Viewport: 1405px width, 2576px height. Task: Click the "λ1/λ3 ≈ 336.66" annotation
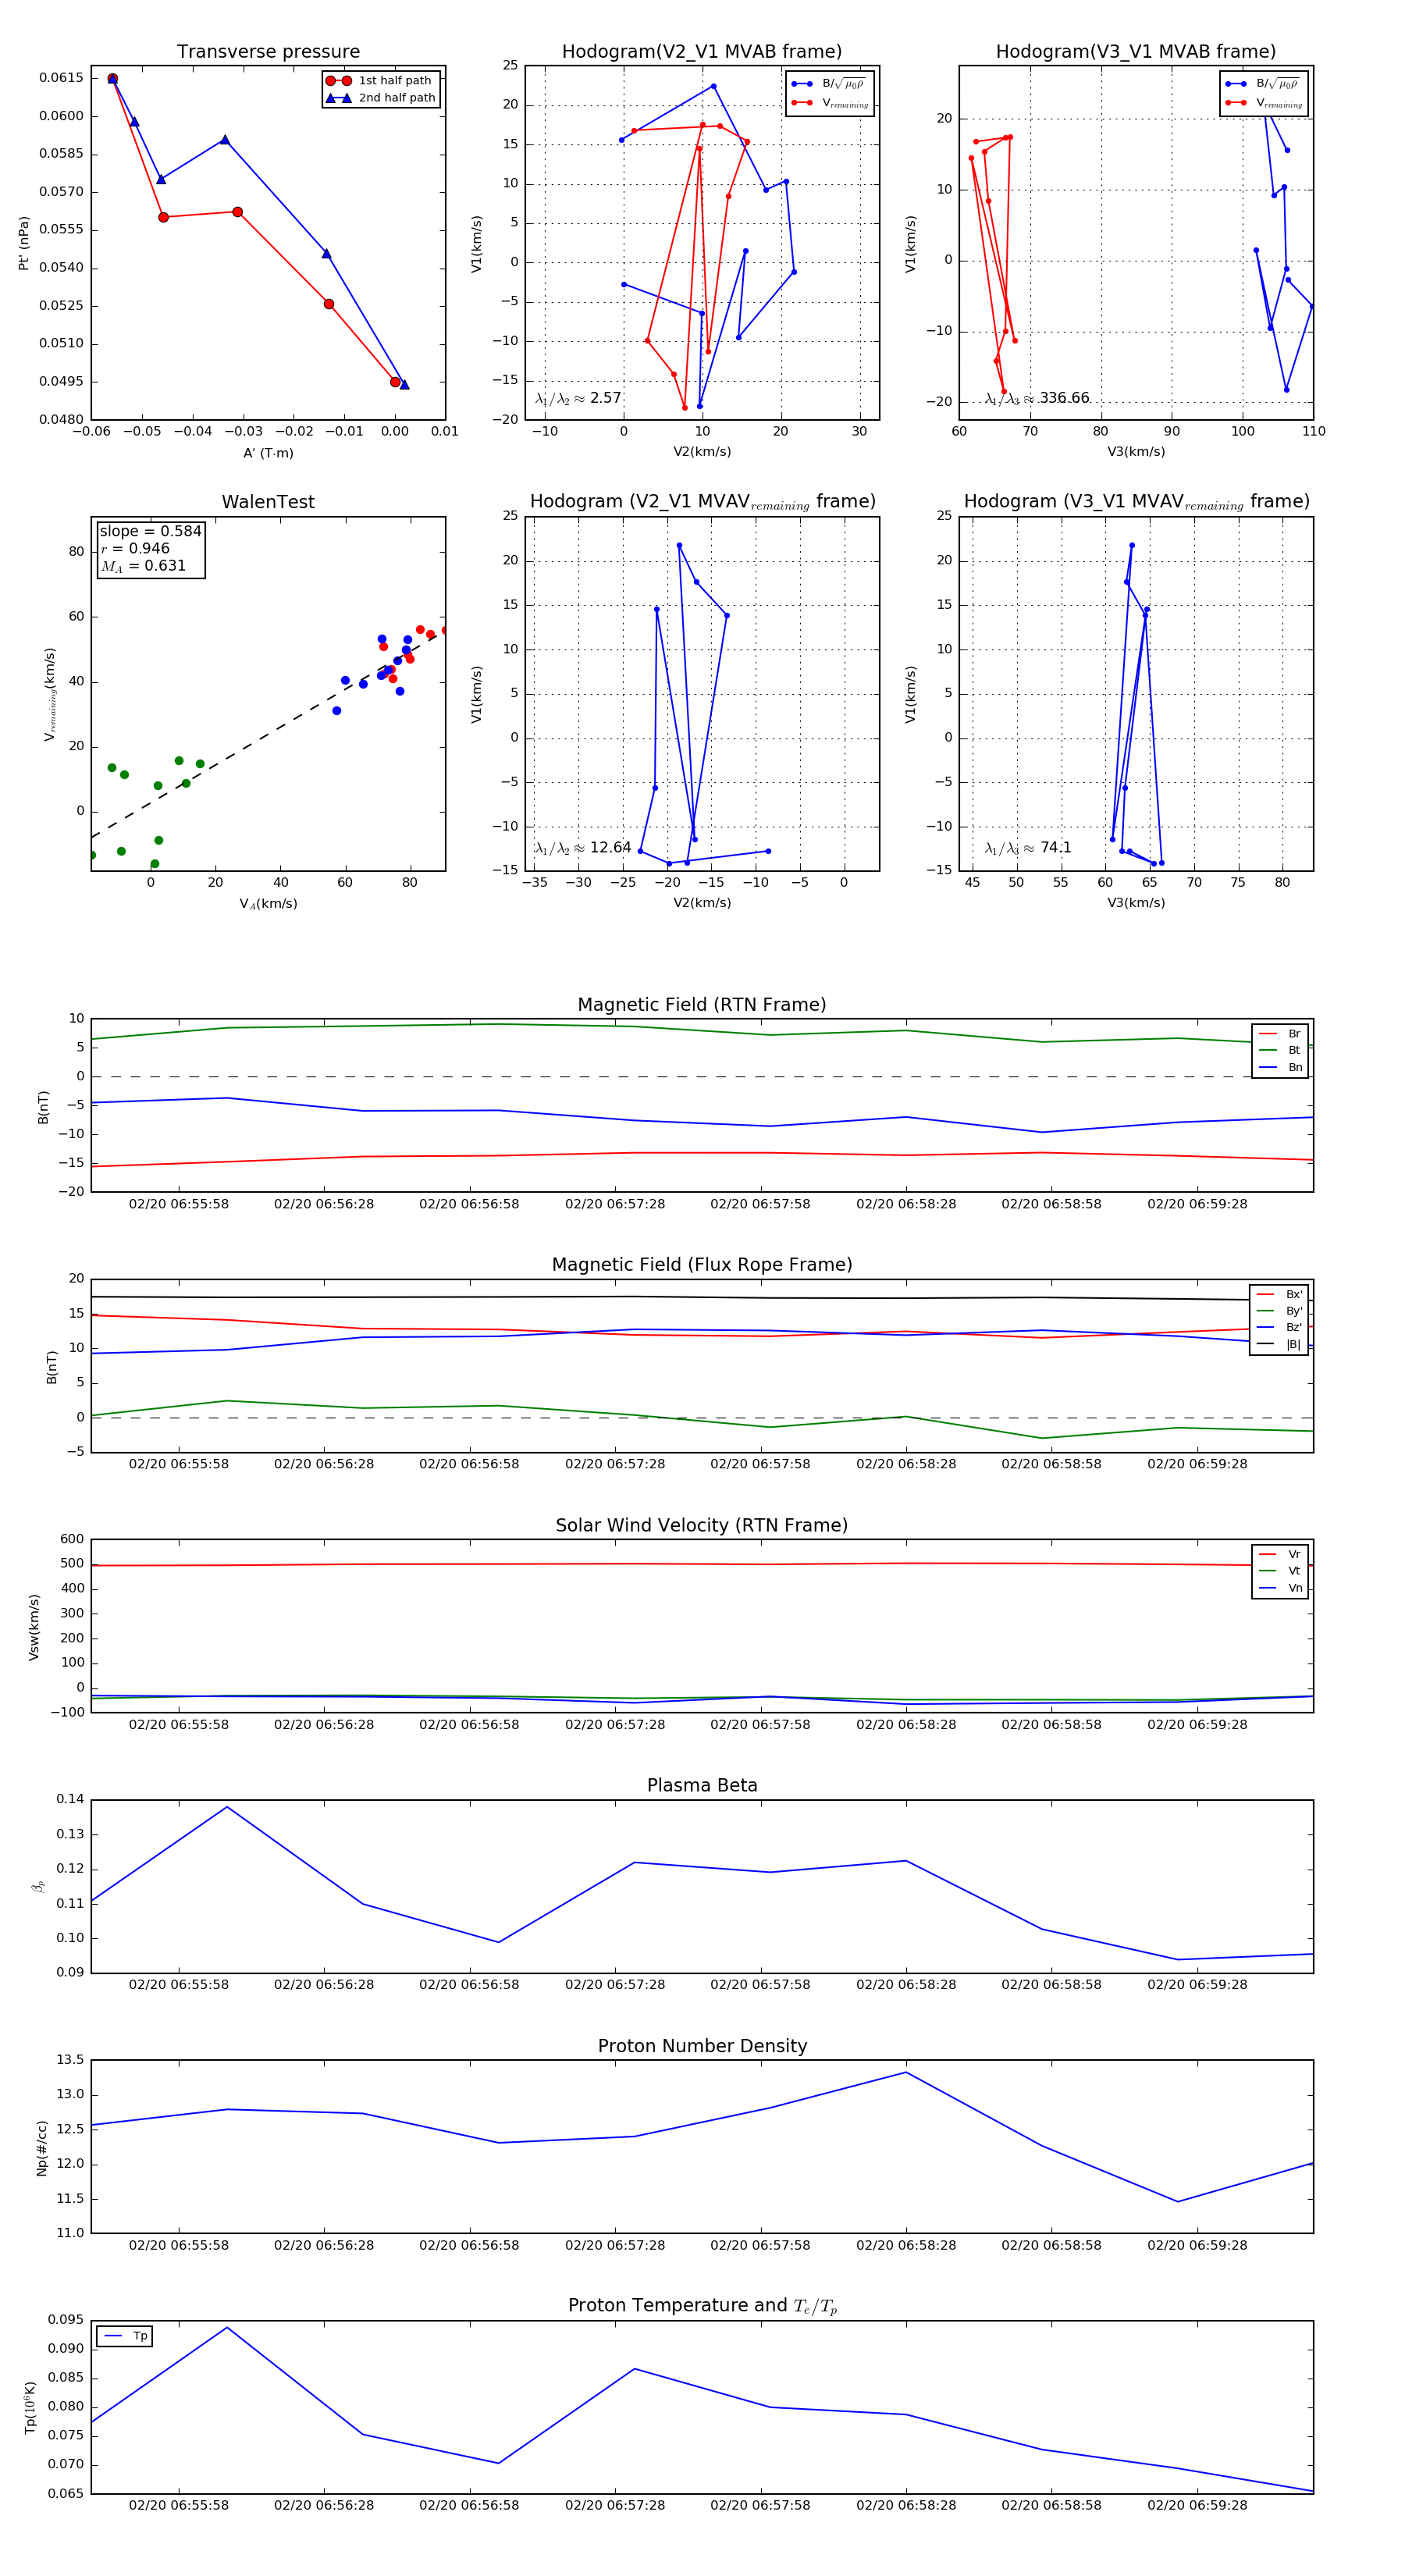coord(1037,398)
